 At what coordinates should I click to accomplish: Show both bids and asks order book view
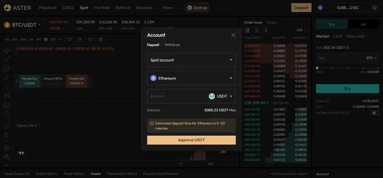click(247, 30)
